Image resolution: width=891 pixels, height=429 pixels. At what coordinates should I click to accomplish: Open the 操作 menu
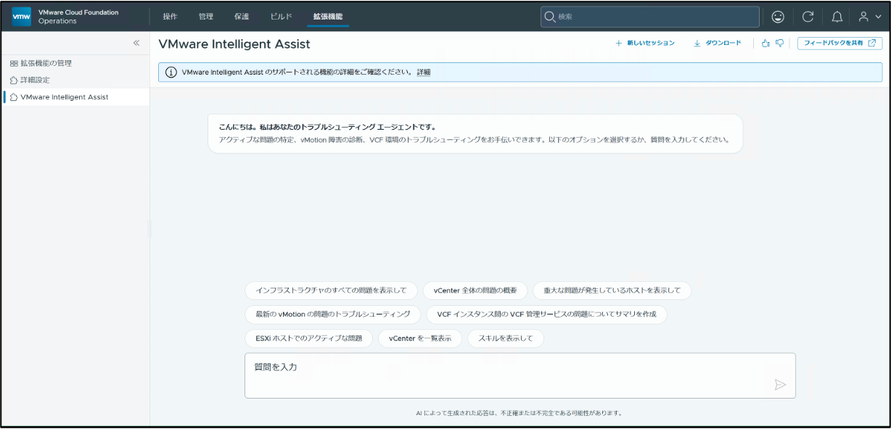coord(171,17)
